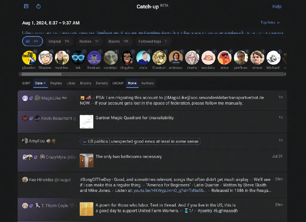Click the boost icon beside T. Thorn Coyle
The image size is (306, 222).
pyautogui.click(x=31, y=206)
